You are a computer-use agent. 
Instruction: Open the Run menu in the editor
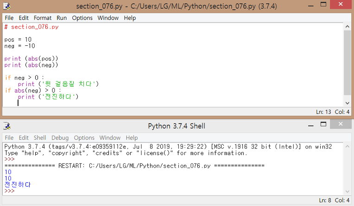point(62,18)
